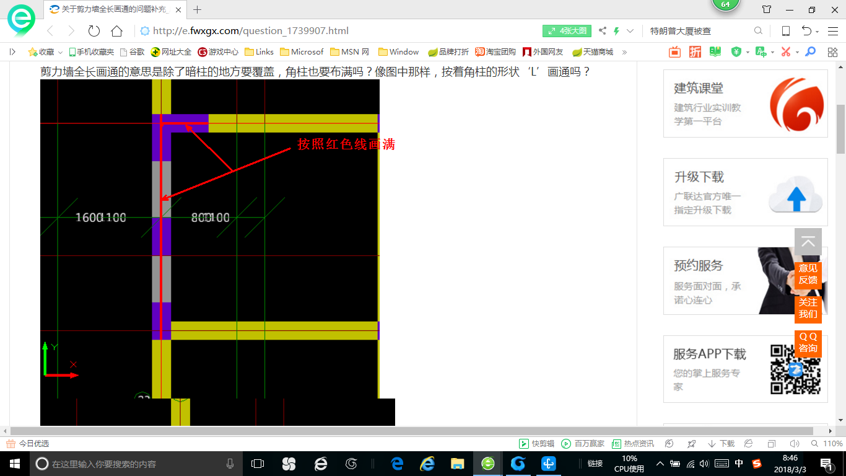Open a new tab with plus button
Screen dimensions: 846x476
click(x=198, y=9)
